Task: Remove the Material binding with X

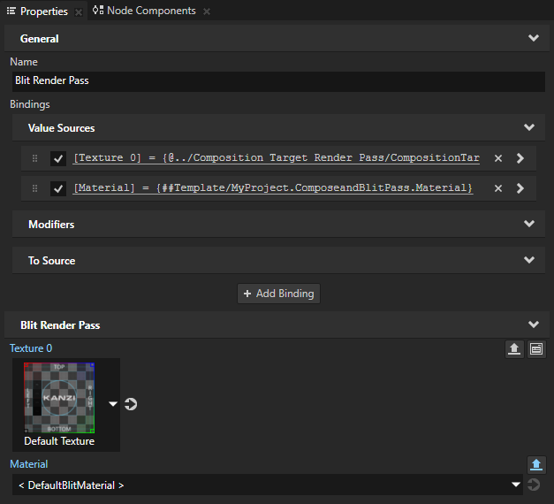Action: [x=498, y=188]
